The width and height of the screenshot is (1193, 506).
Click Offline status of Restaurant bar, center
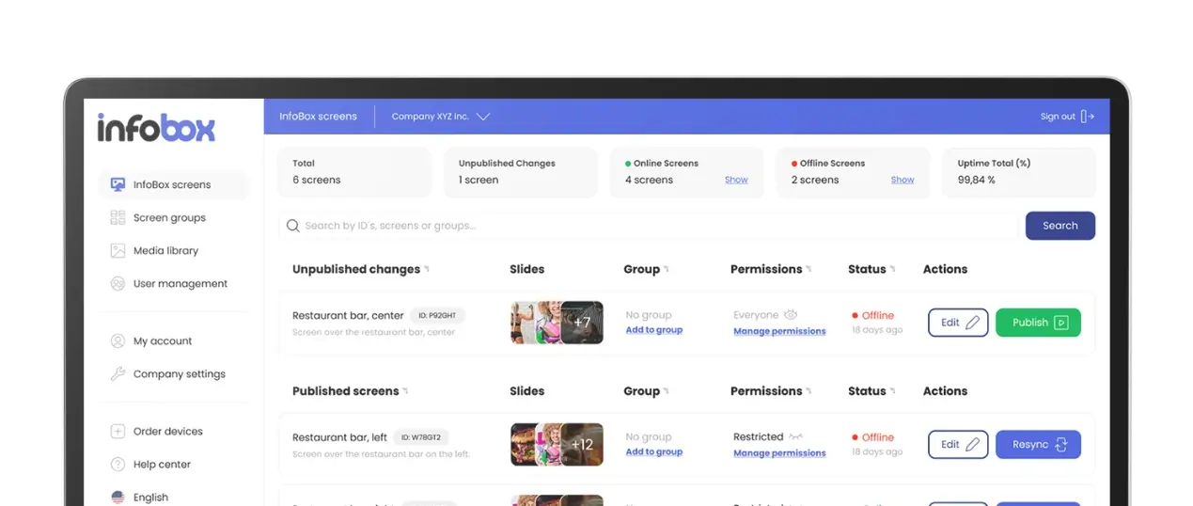(873, 316)
